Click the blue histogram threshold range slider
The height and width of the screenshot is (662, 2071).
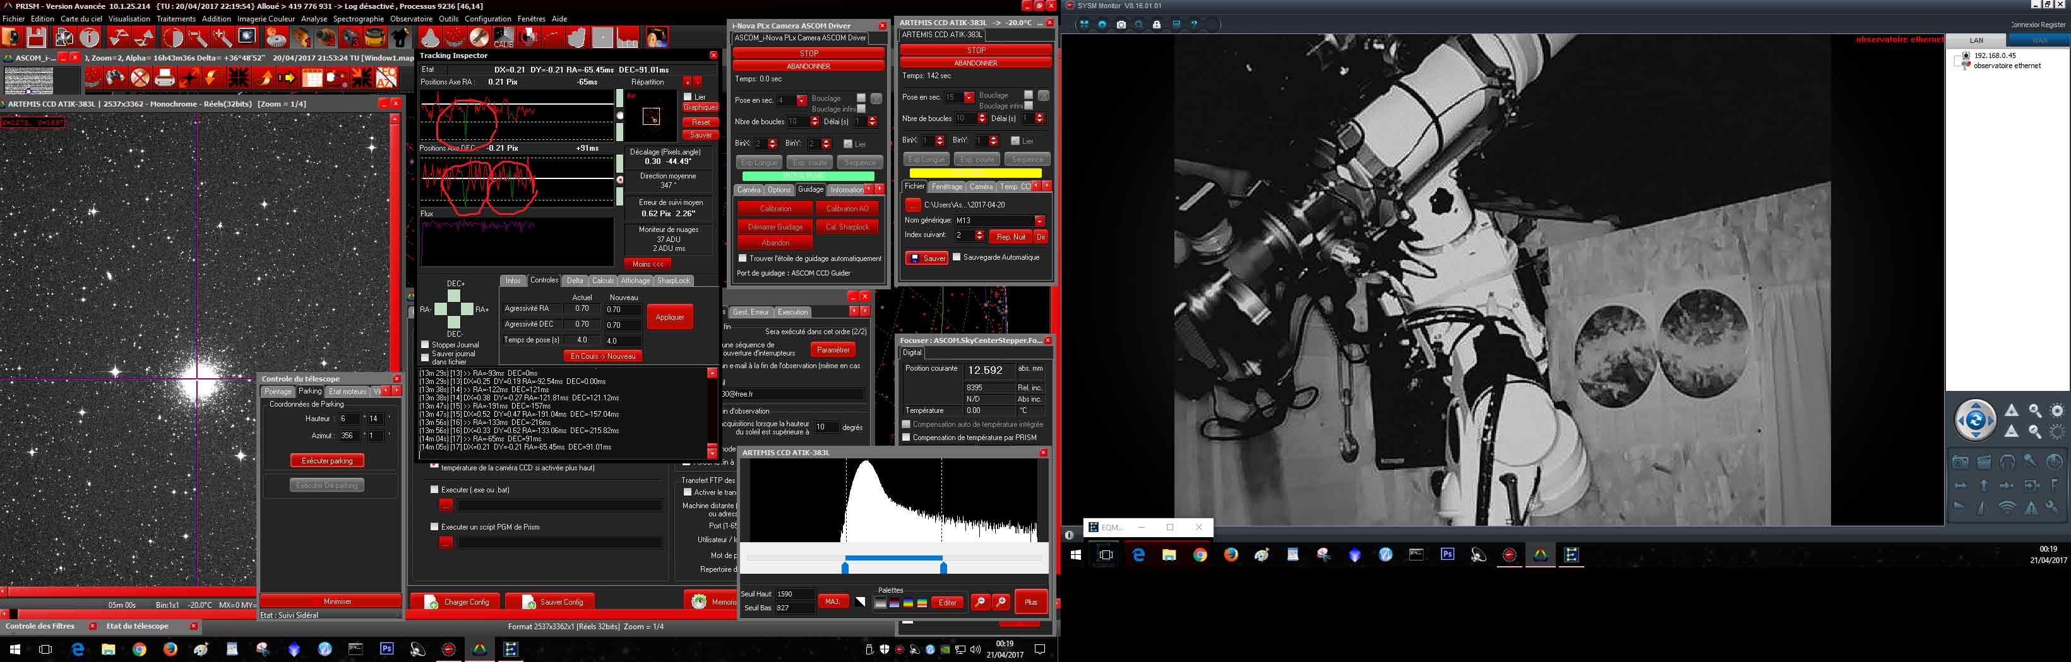pos(893,558)
